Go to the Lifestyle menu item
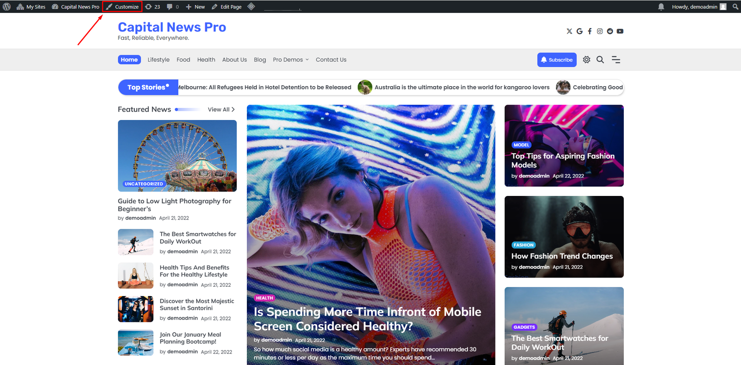This screenshot has width=741, height=365. coord(158,60)
